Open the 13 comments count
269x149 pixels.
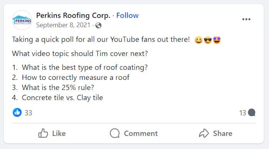tap(242, 113)
